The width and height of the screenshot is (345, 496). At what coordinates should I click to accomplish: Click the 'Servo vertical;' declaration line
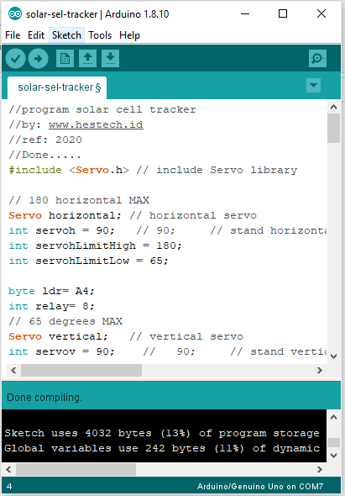126,336
